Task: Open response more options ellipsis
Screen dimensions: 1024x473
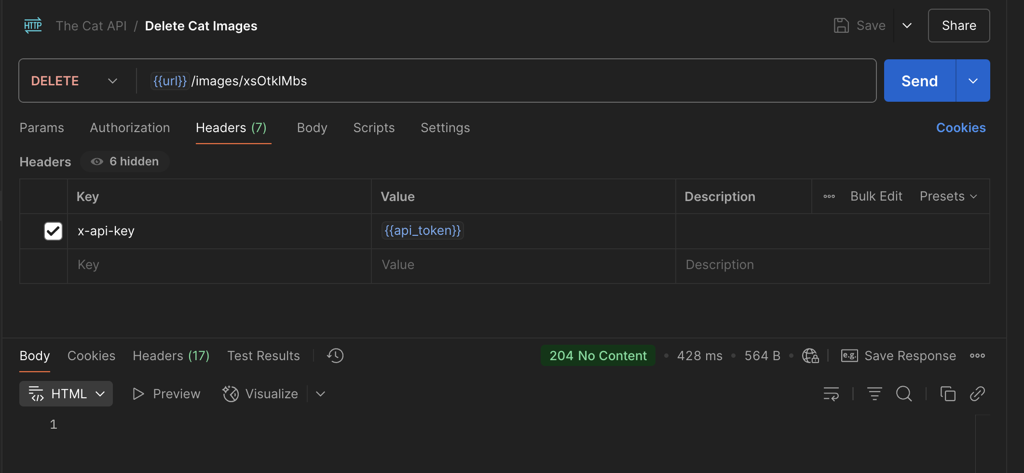Action: (977, 356)
